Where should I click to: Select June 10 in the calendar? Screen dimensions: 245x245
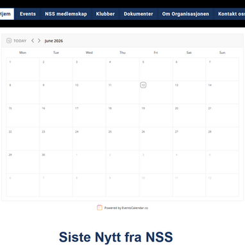(89, 92)
